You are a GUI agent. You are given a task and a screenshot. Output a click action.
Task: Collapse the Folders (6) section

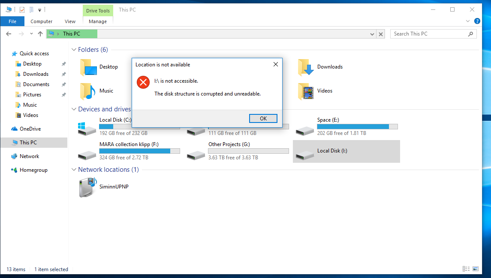[x=74, y=50]
